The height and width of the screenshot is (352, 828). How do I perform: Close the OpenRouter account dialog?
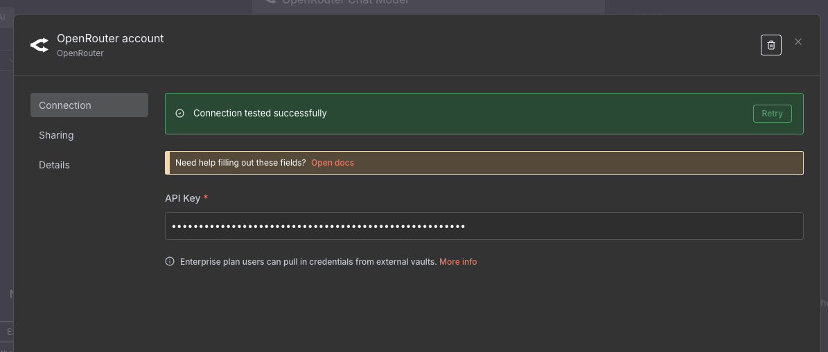(798, 42)
